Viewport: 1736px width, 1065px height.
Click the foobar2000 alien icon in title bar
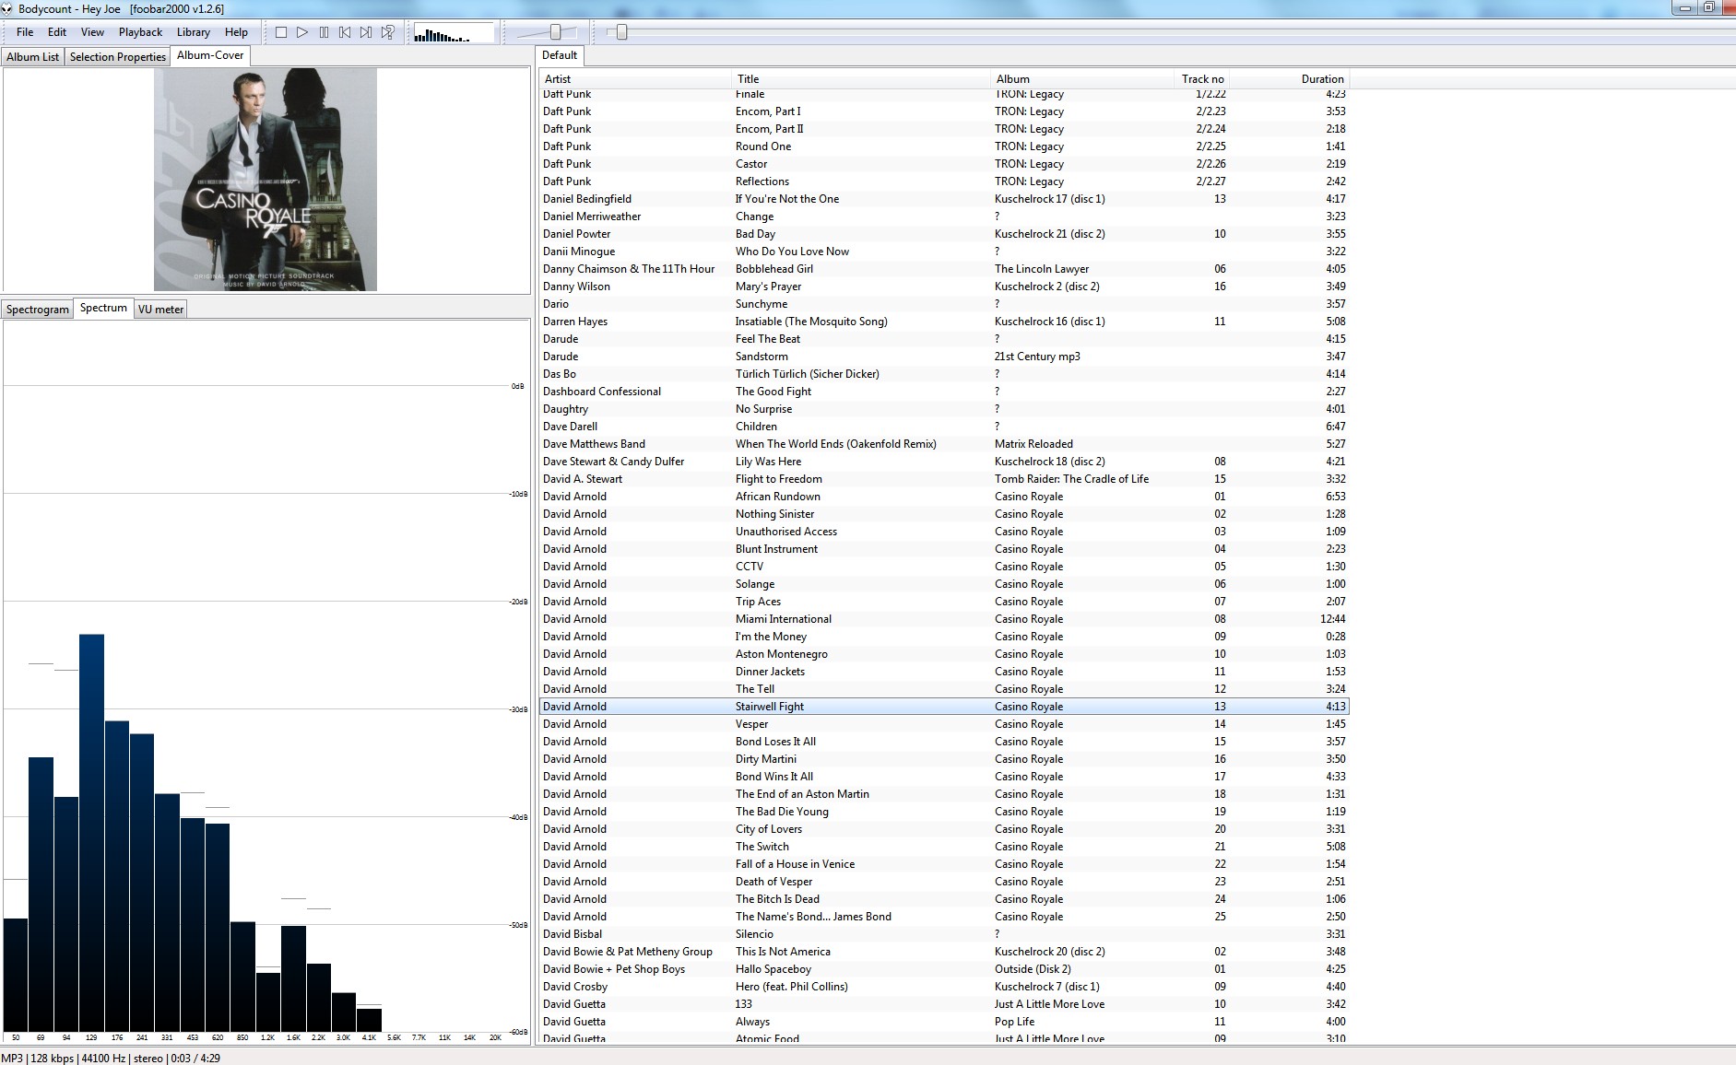pyautogui.click(x=8, y=8)
